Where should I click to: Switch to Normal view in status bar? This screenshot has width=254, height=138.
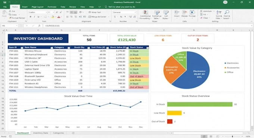pyautogui.click(x=204, y=137)
